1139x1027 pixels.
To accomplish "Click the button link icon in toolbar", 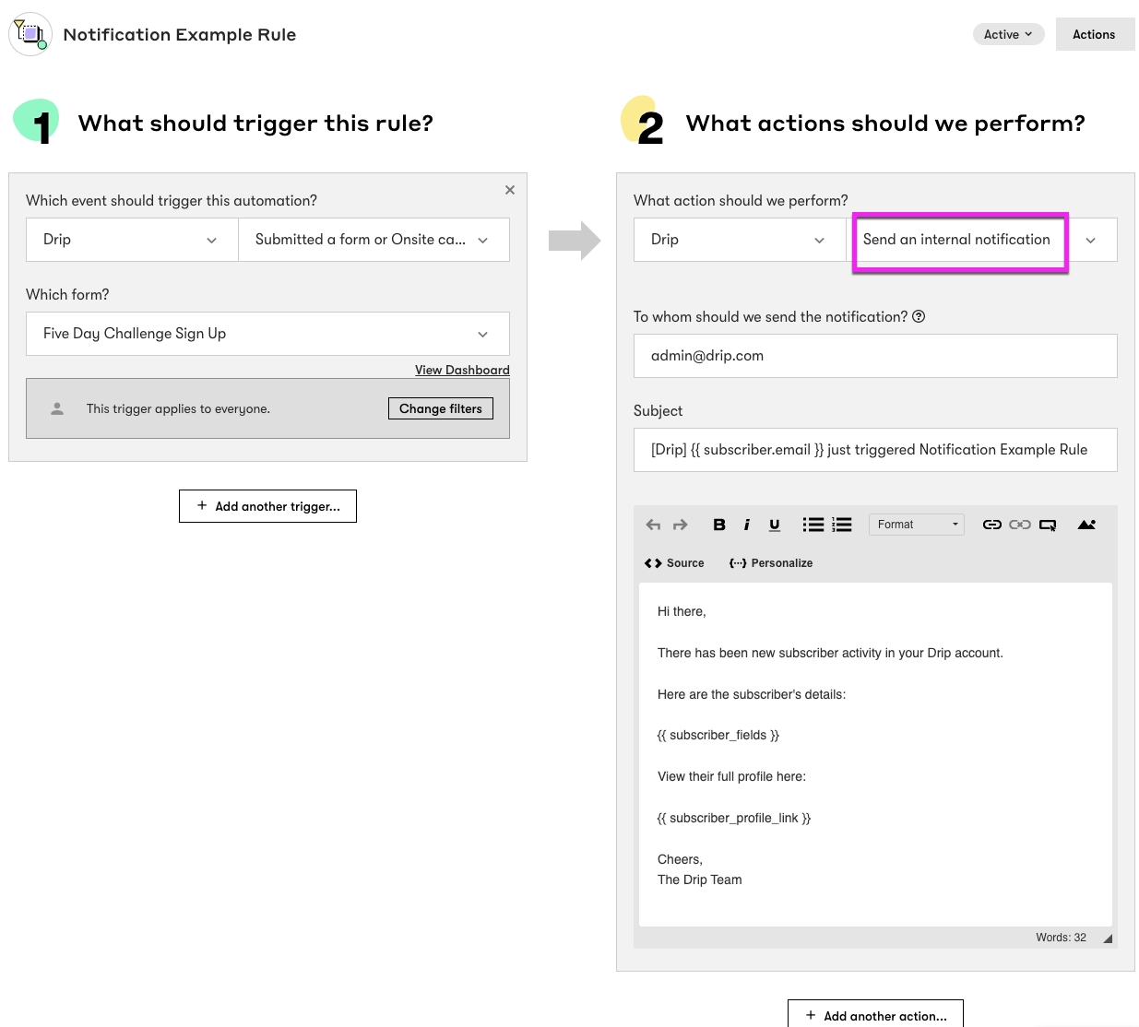I will click(x=1048, y=525).
